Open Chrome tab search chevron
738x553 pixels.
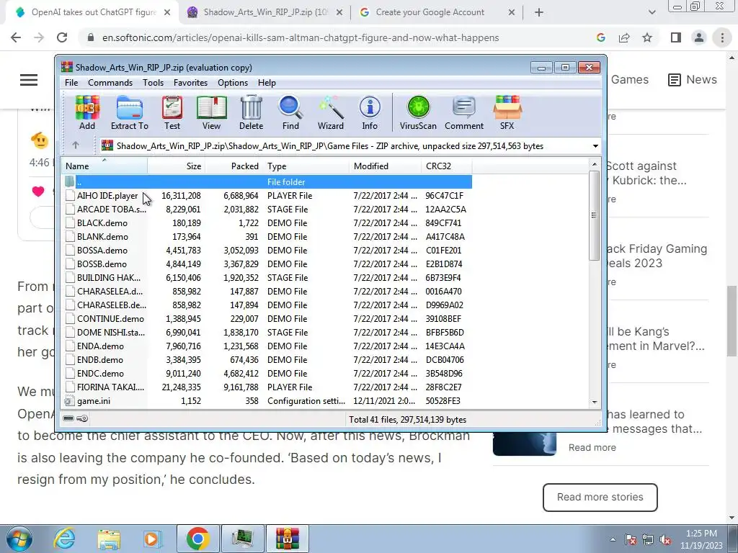(x=652, y=12)
